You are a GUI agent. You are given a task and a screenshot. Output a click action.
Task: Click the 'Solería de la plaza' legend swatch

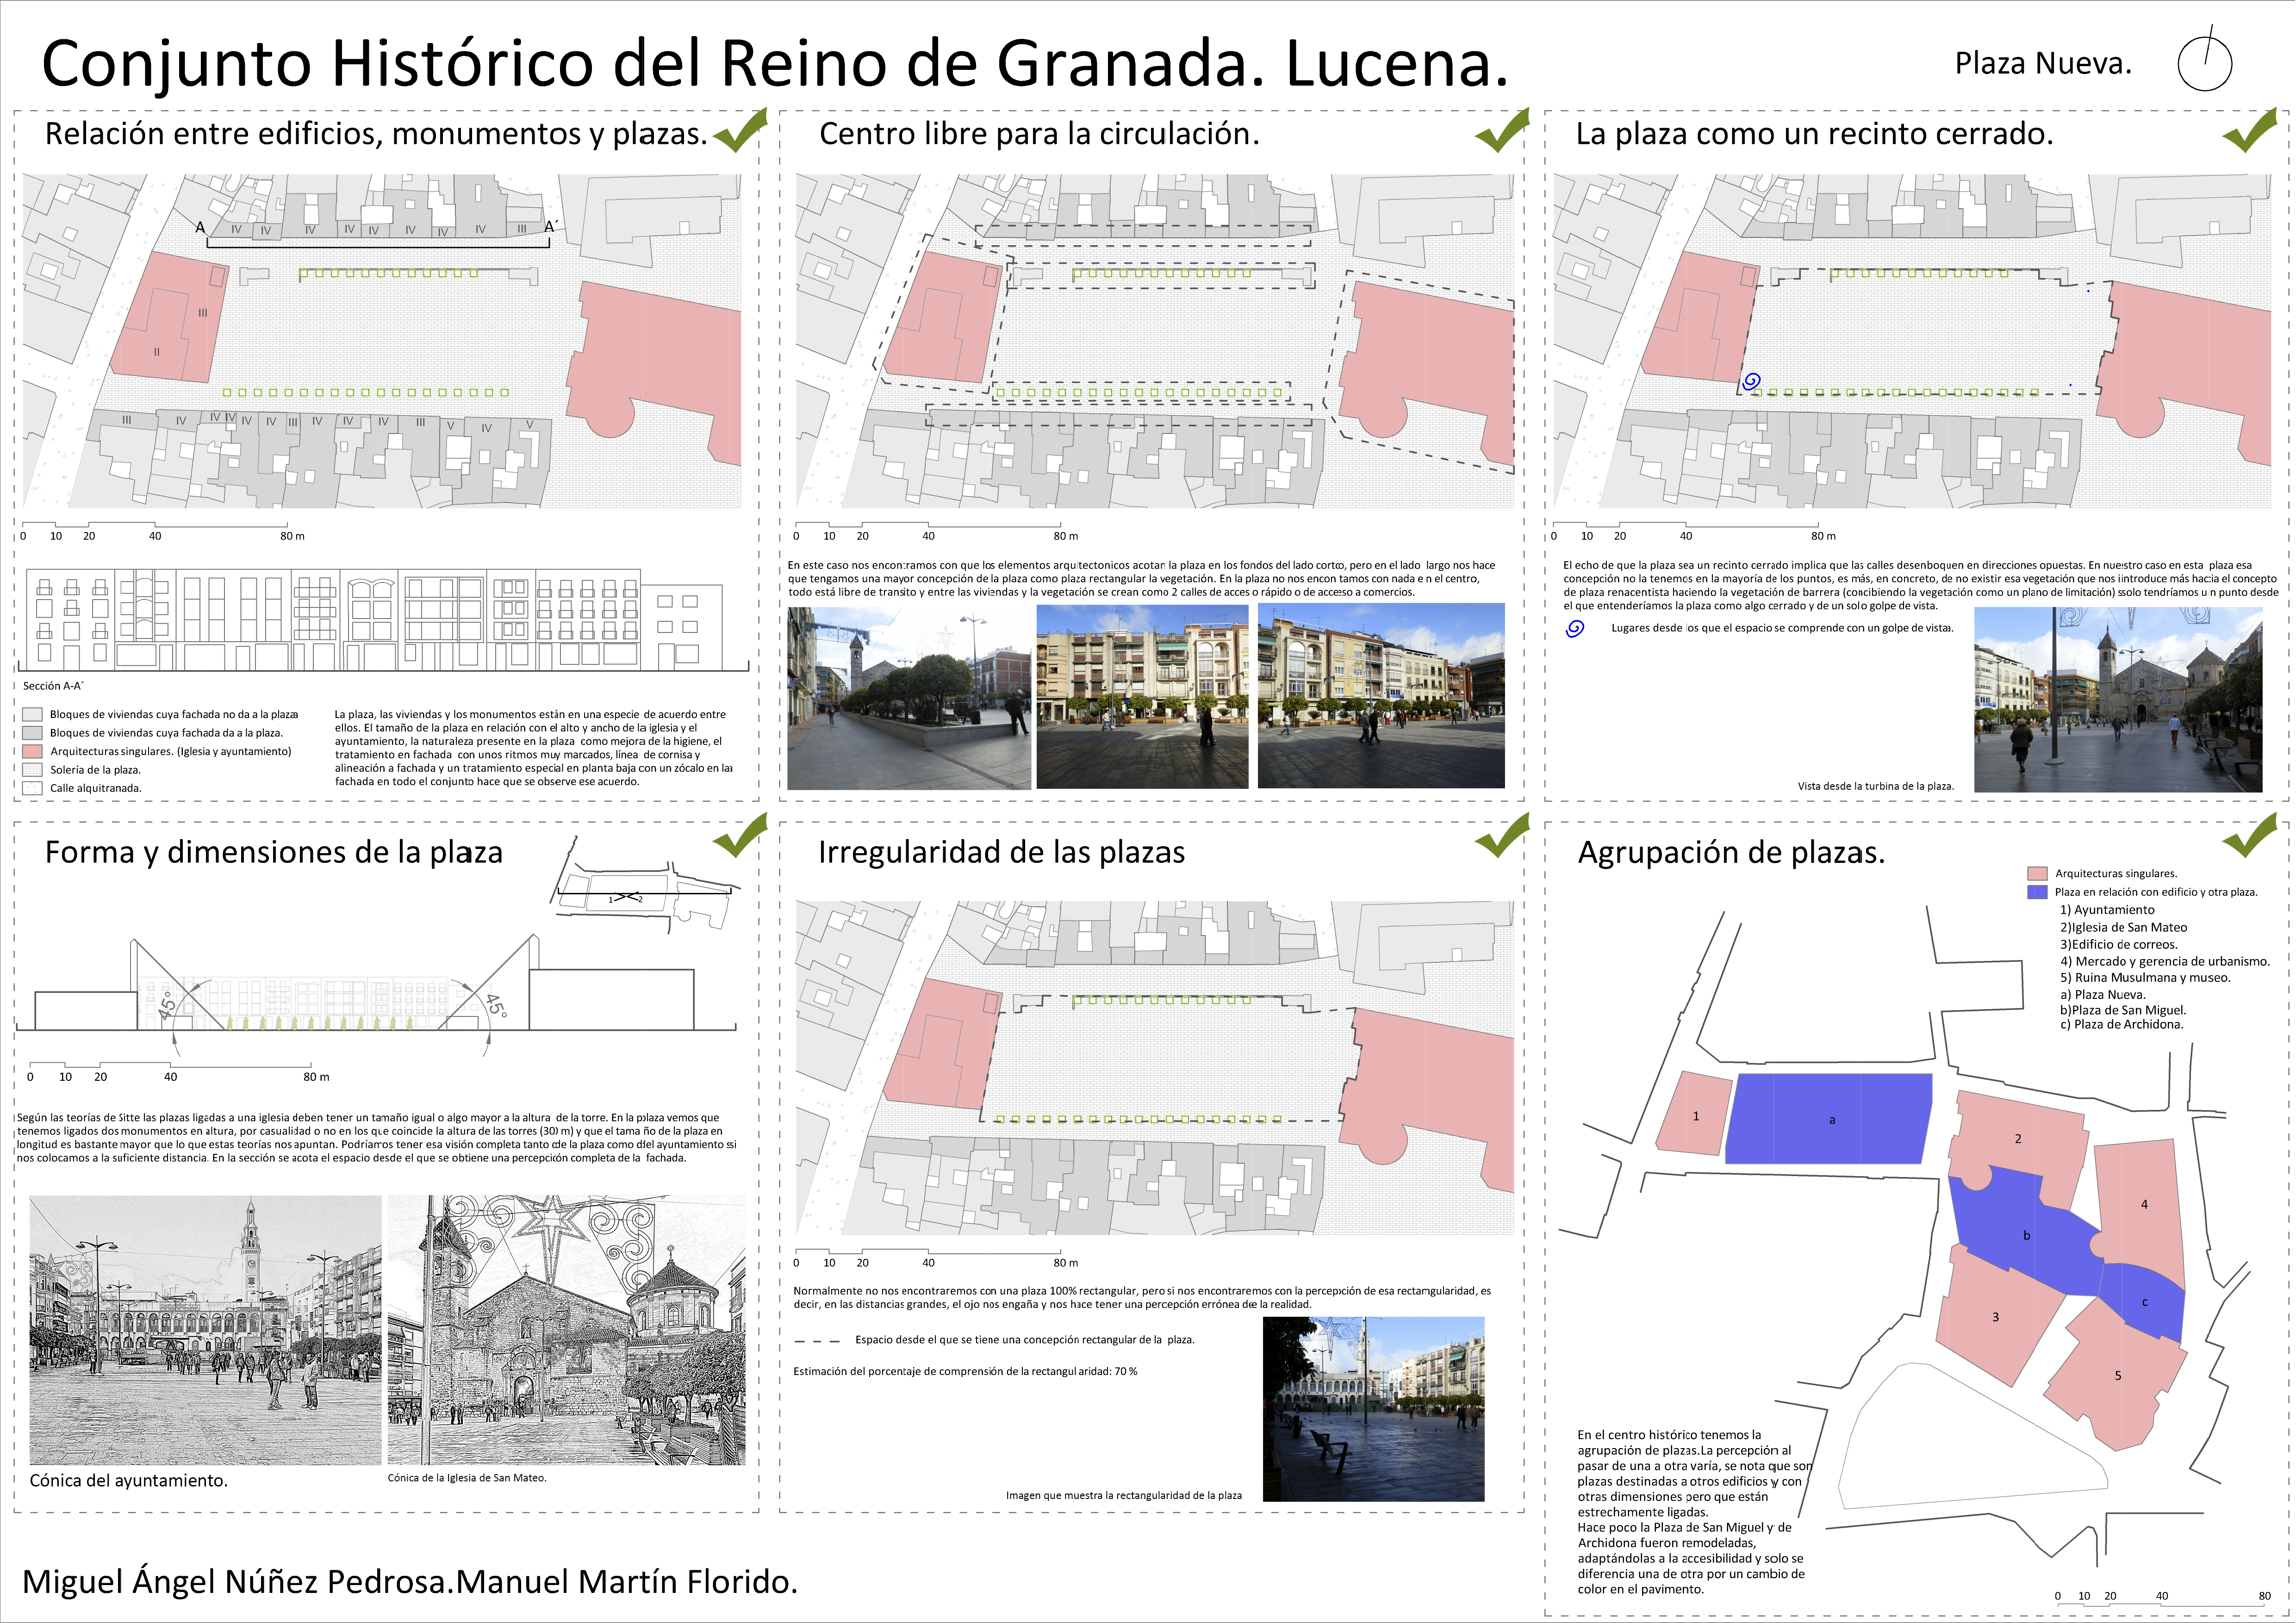32,769
